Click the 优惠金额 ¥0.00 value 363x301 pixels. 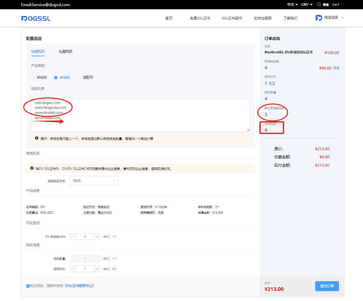324,157
